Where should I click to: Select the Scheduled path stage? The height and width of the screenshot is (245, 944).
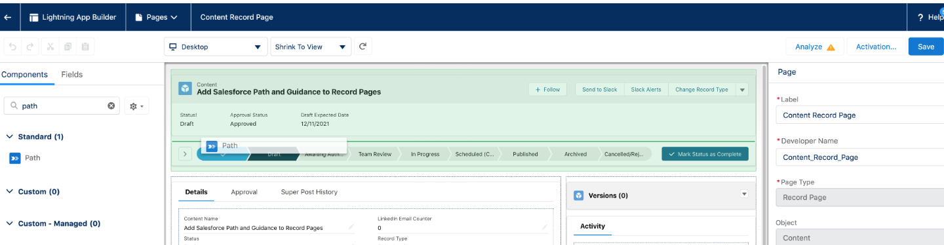pyautogui.click(x=475, y=154)
